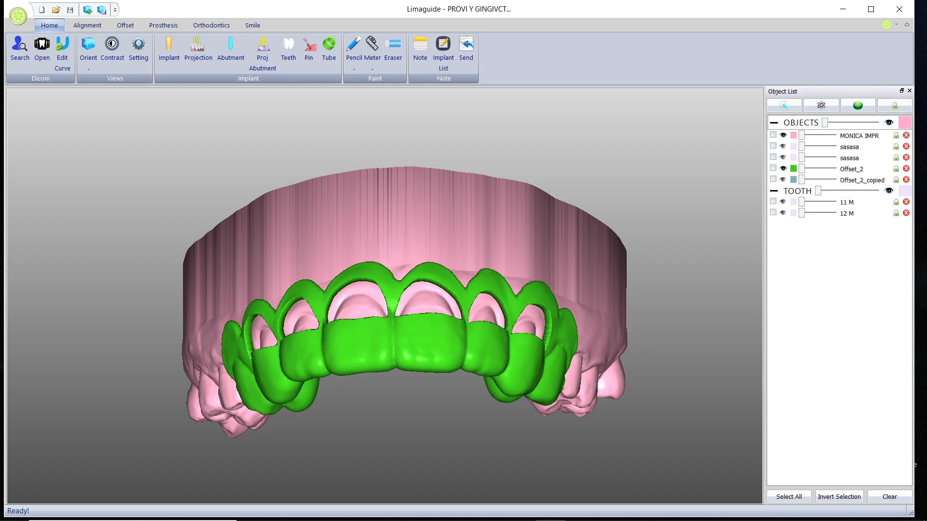Click the MONICA IMPR opacity slider
The height and width of the screenshot is (521, 927).
click(x=817, y=136)
